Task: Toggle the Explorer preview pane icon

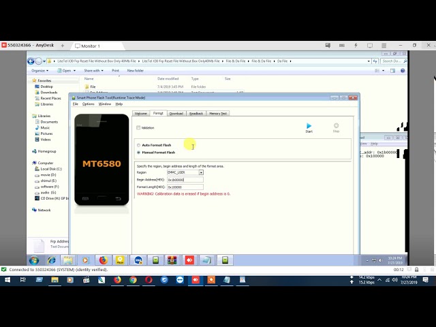Action: coord(392,71)
